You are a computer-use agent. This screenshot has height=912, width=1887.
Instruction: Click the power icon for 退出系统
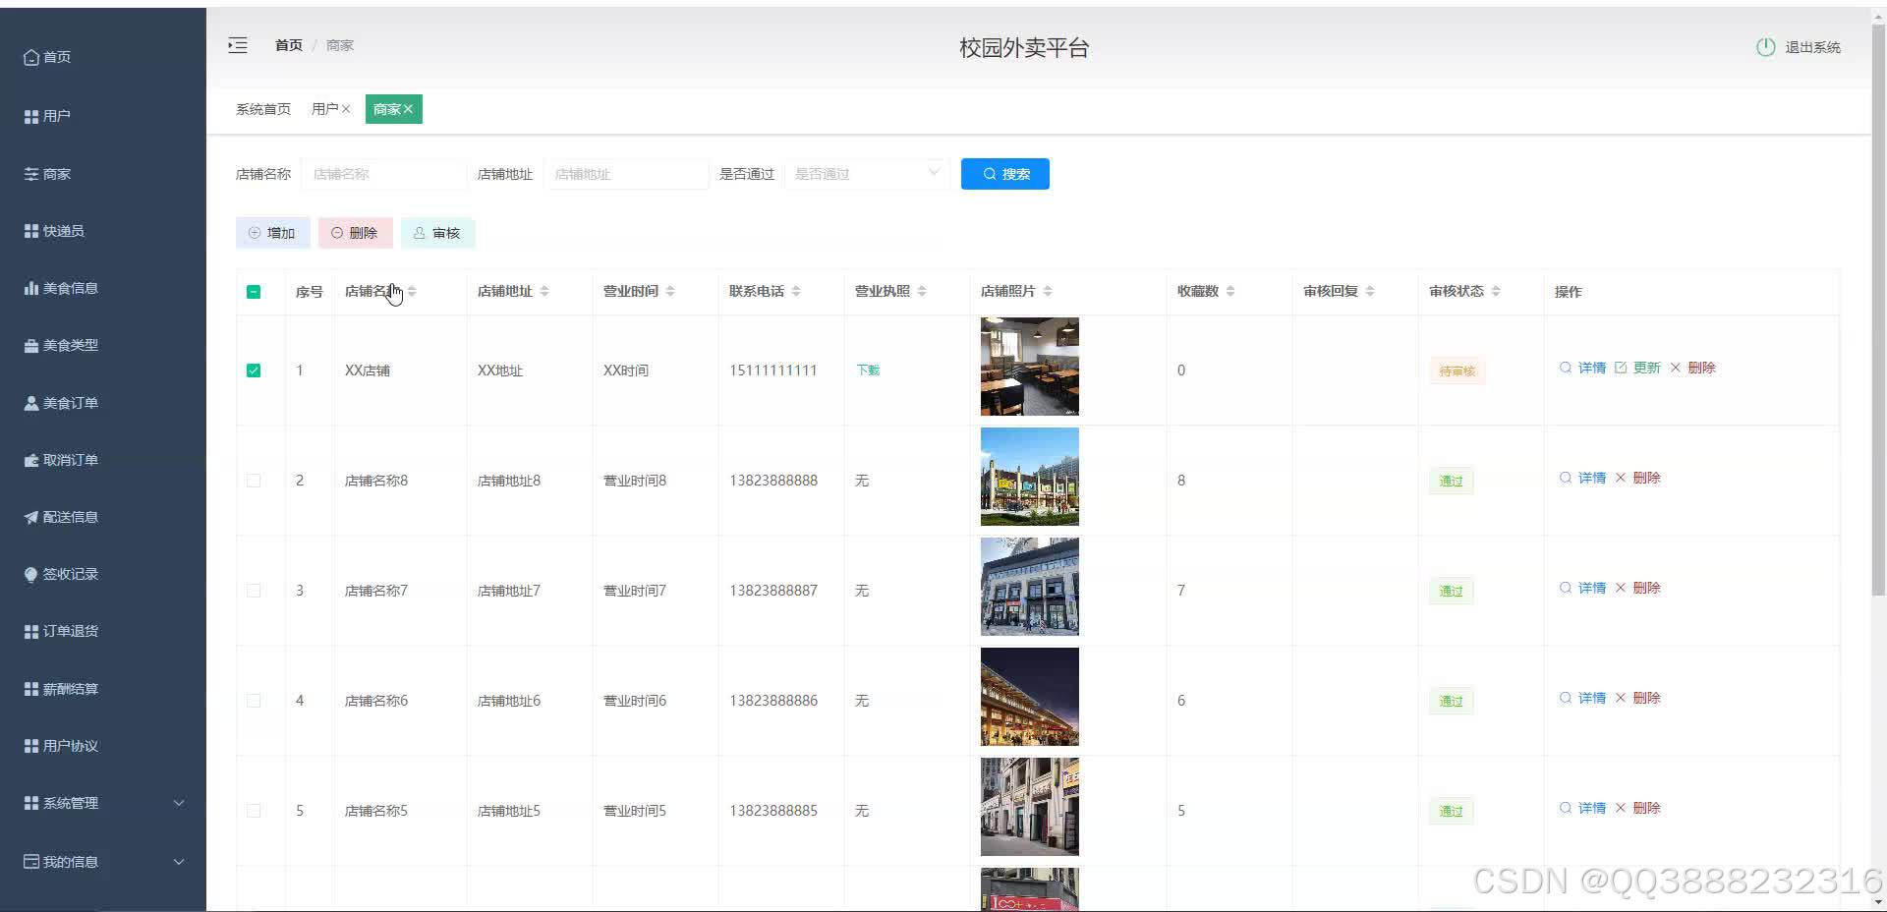pos(1766,47)
